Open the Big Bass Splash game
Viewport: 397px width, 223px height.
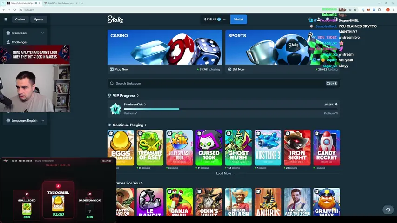point(238,202)
